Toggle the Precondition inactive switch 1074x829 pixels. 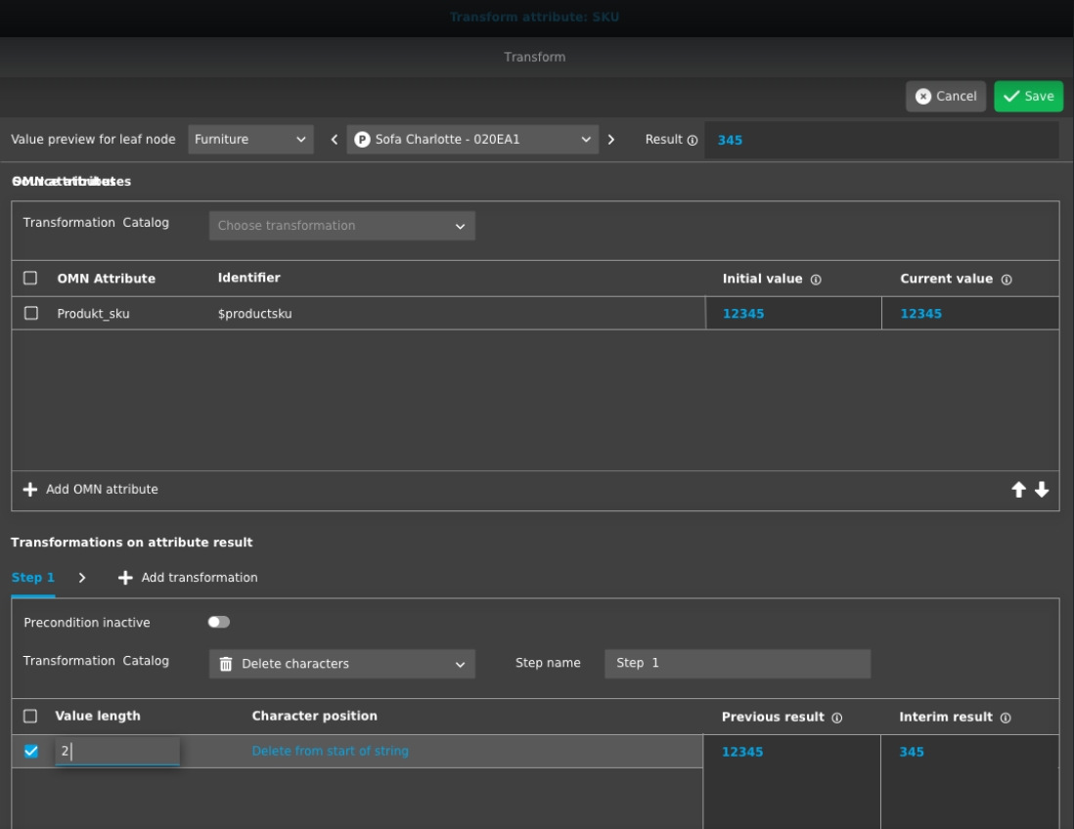219,622
